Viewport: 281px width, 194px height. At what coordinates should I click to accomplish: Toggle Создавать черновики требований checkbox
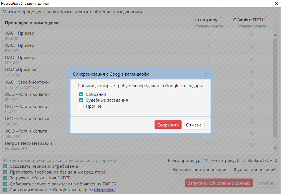pyautogui.click(x=5, y=166)
